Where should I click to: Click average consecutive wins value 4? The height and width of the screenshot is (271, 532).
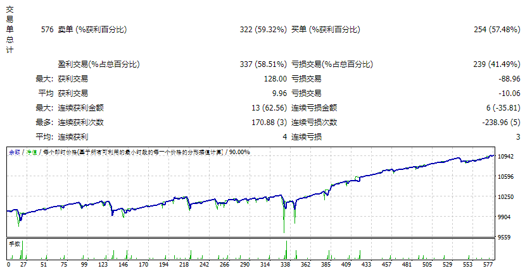[284, 137]
